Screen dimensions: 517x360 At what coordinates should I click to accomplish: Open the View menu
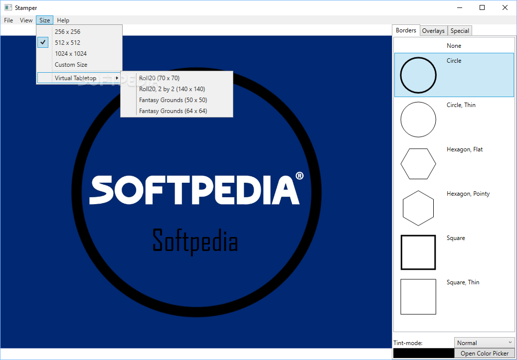pyautogui.click(x=26, y=20)
